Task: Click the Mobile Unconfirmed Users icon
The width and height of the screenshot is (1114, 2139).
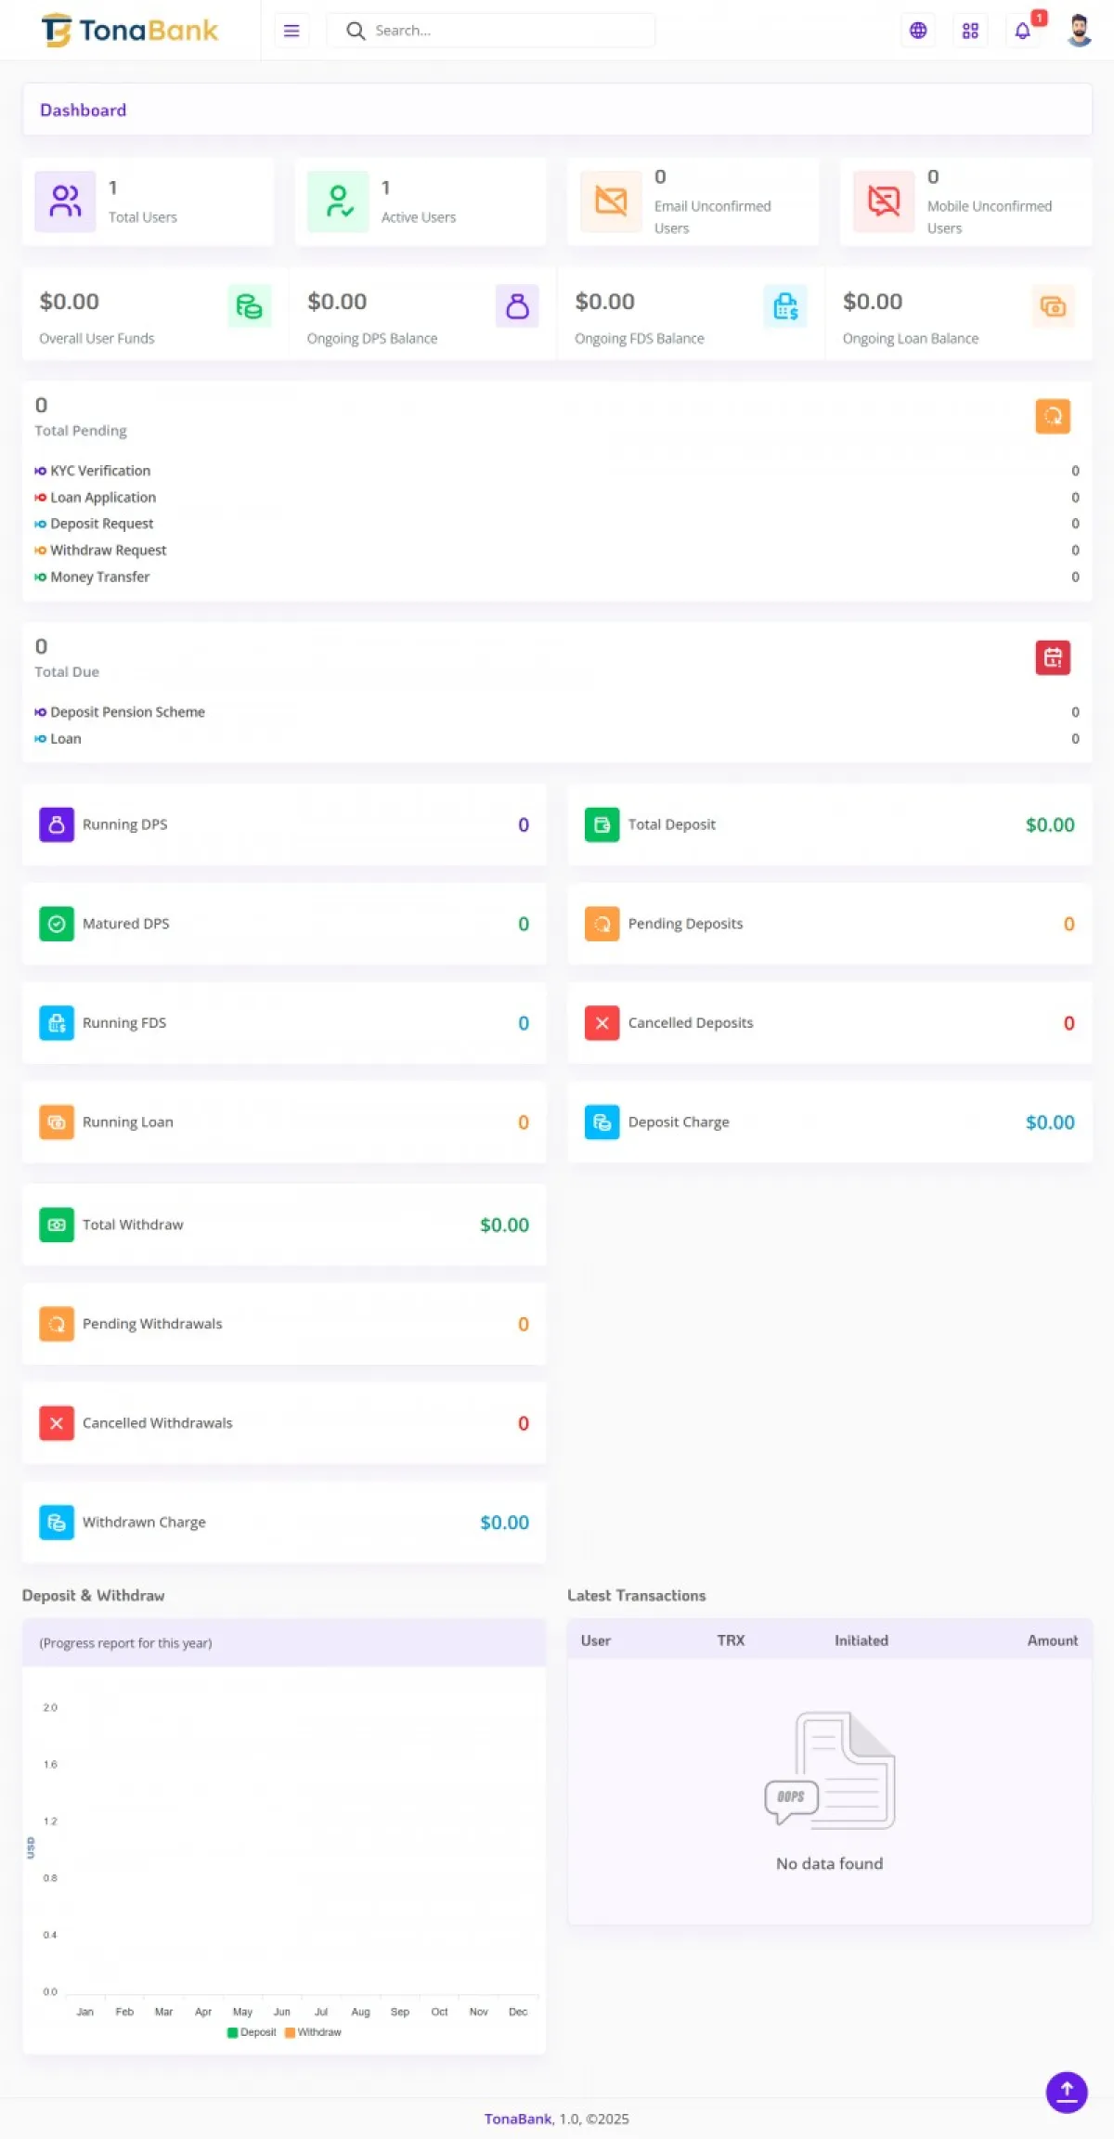Action: coord(884,201)
